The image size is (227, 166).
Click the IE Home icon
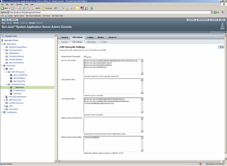point(28,8)
